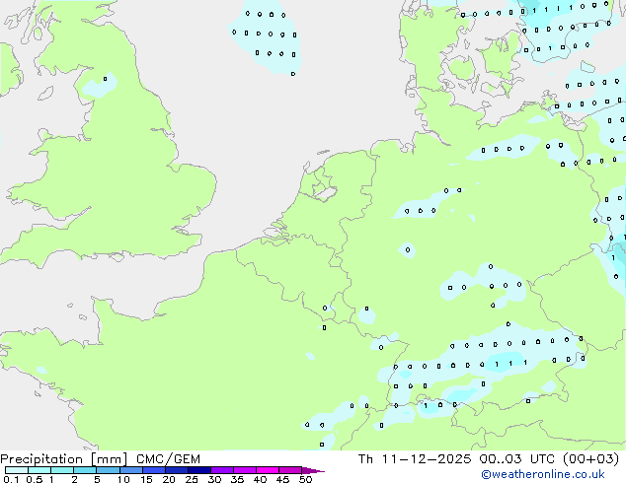626x483 pixels.
Task: Click the 20–25 mm legend color swatch
Action: pos(177,470)
